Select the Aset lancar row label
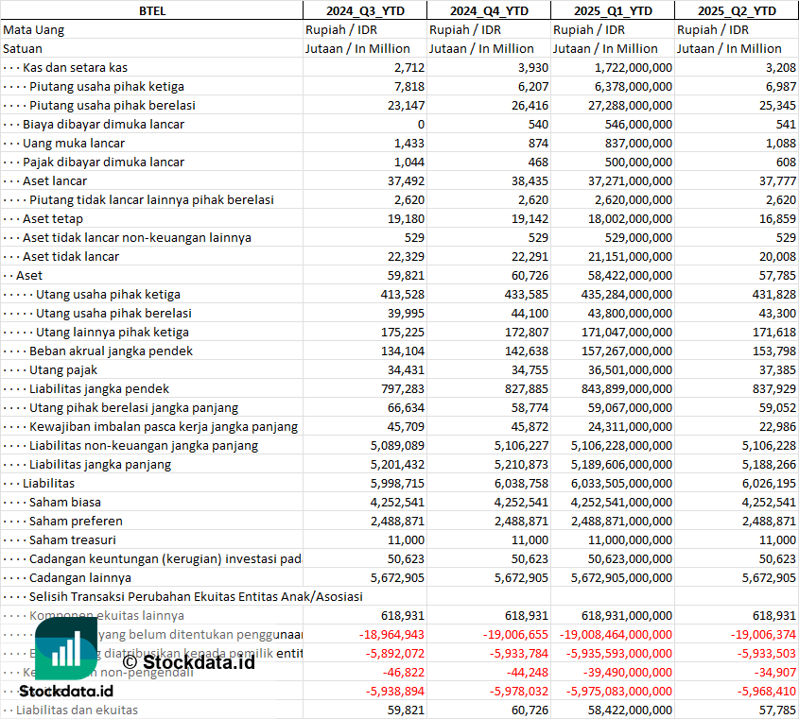The width and height of the screenshot is (799, 719). tap(55, 180)
